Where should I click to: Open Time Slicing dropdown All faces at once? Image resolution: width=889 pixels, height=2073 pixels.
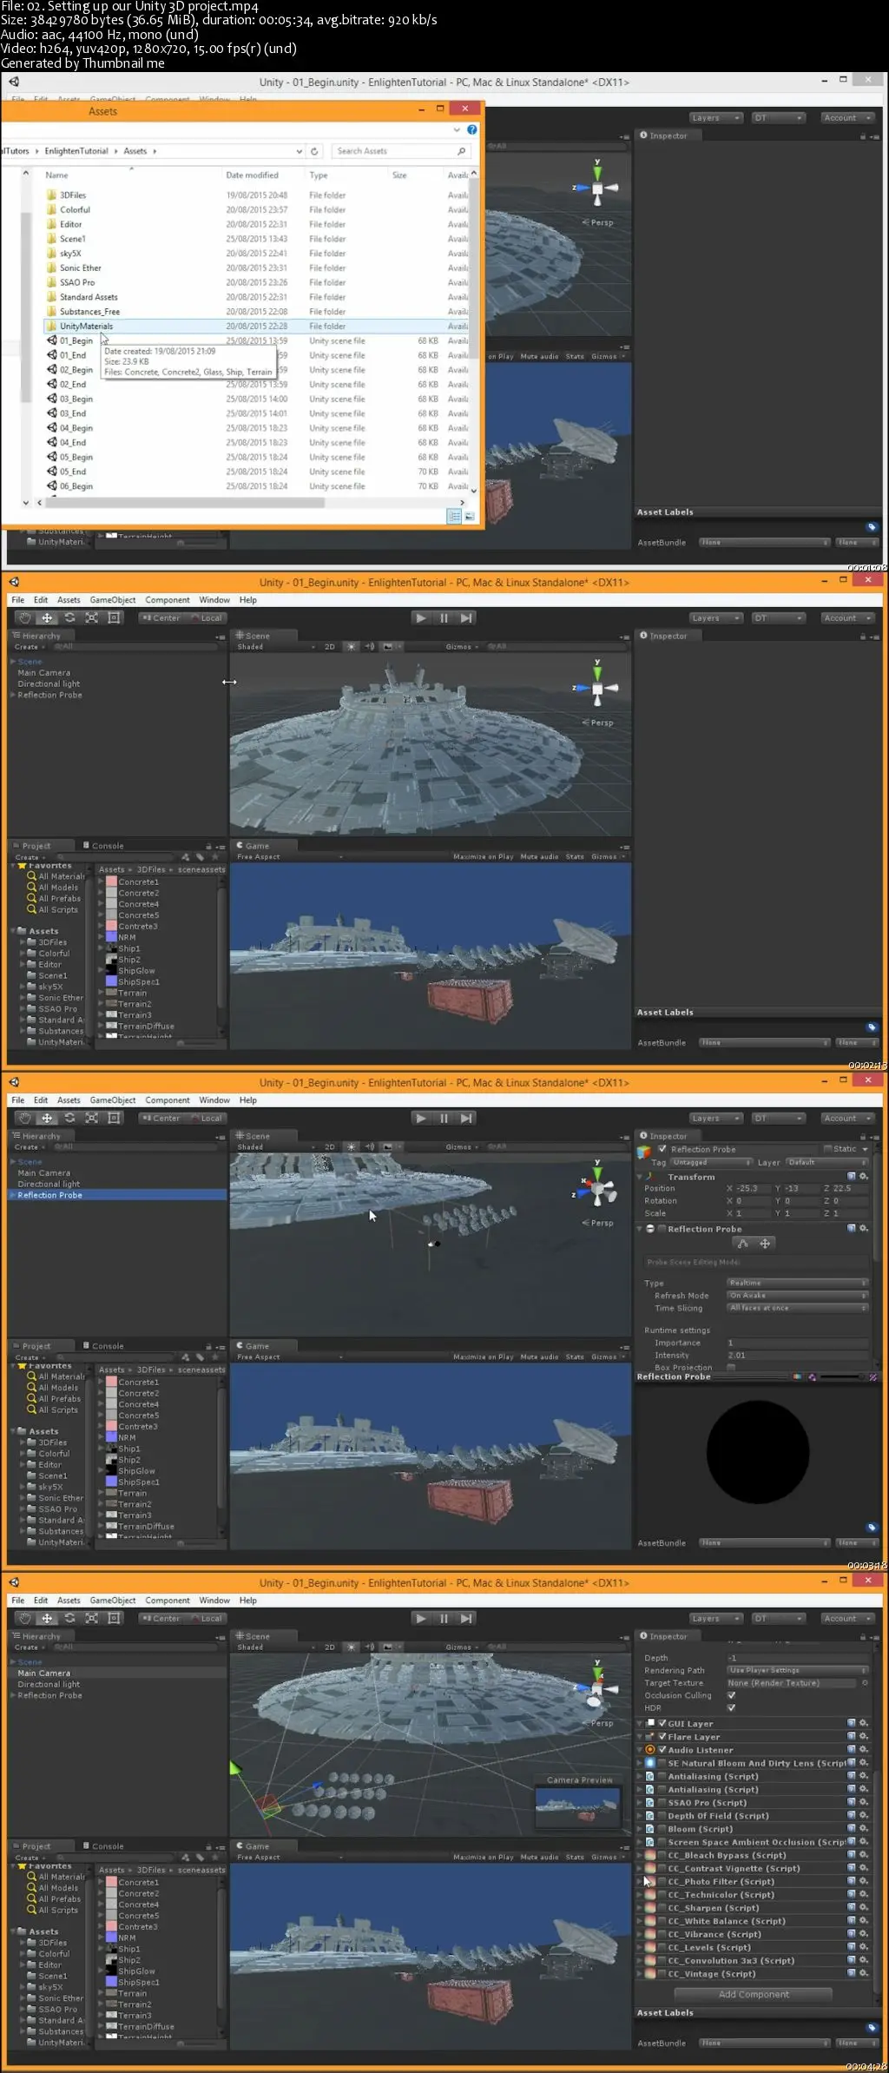[x=797, y=1308]
